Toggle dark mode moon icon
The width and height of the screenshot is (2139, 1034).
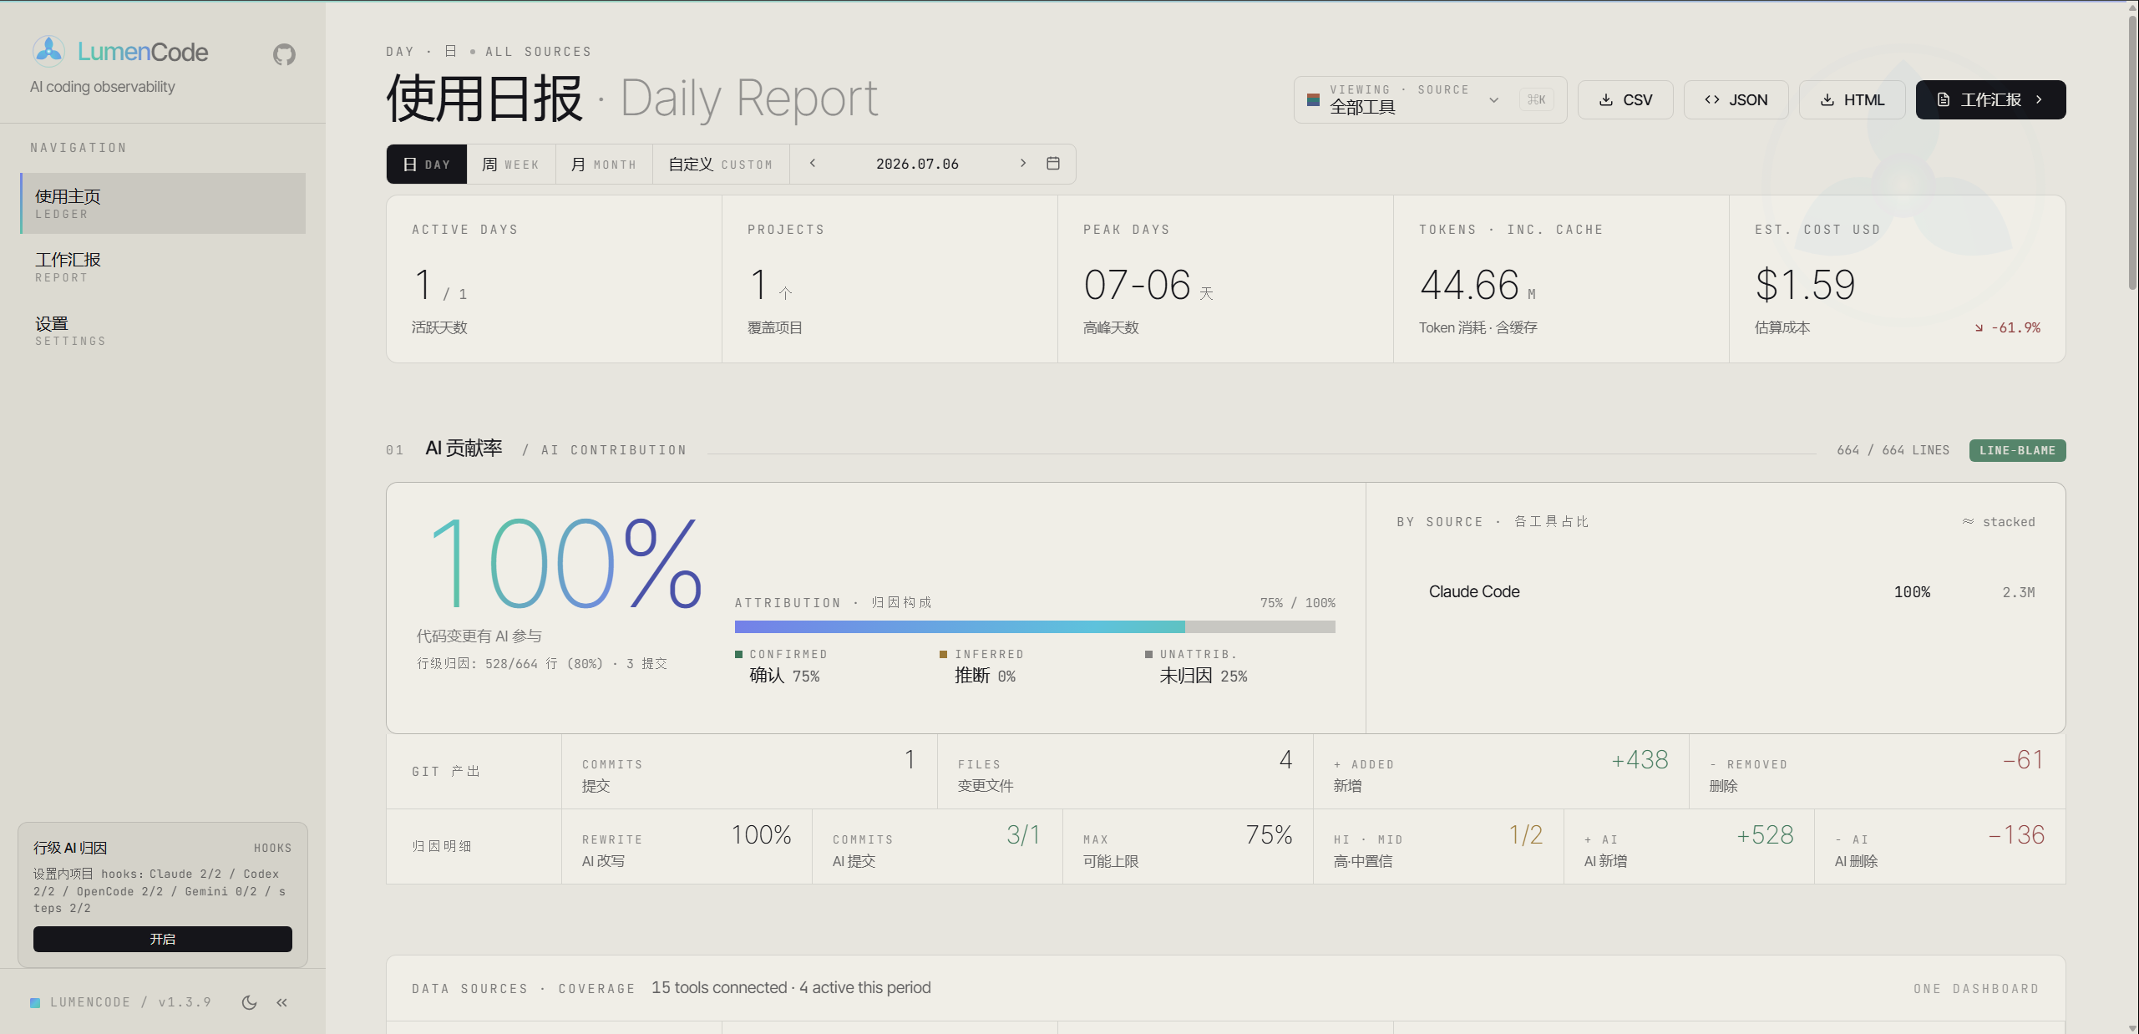(249, 1002)
